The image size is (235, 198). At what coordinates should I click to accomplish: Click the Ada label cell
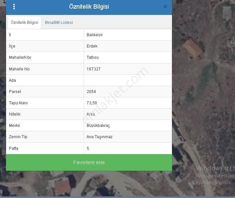(x=45, y=80)
